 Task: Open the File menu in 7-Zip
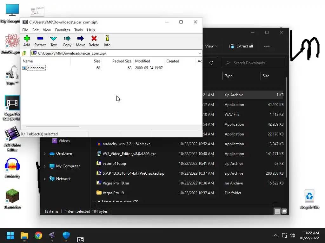[25, 30]
